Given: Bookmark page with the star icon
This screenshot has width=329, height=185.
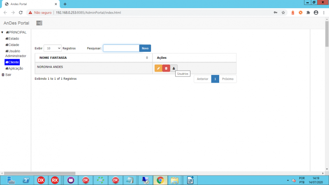Looking at the screenshot, I should (283, 13).
